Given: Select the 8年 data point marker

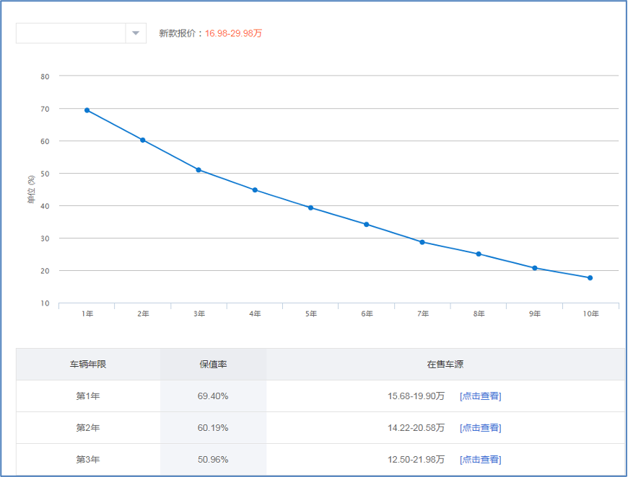Looking at the screenshot, I should pyautogui.click(x=479, y=254).
